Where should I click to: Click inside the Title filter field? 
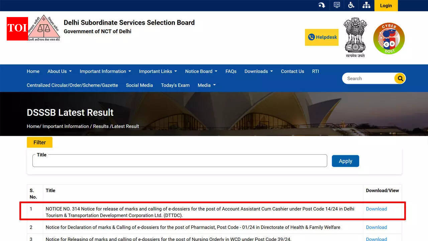(180, 161)
